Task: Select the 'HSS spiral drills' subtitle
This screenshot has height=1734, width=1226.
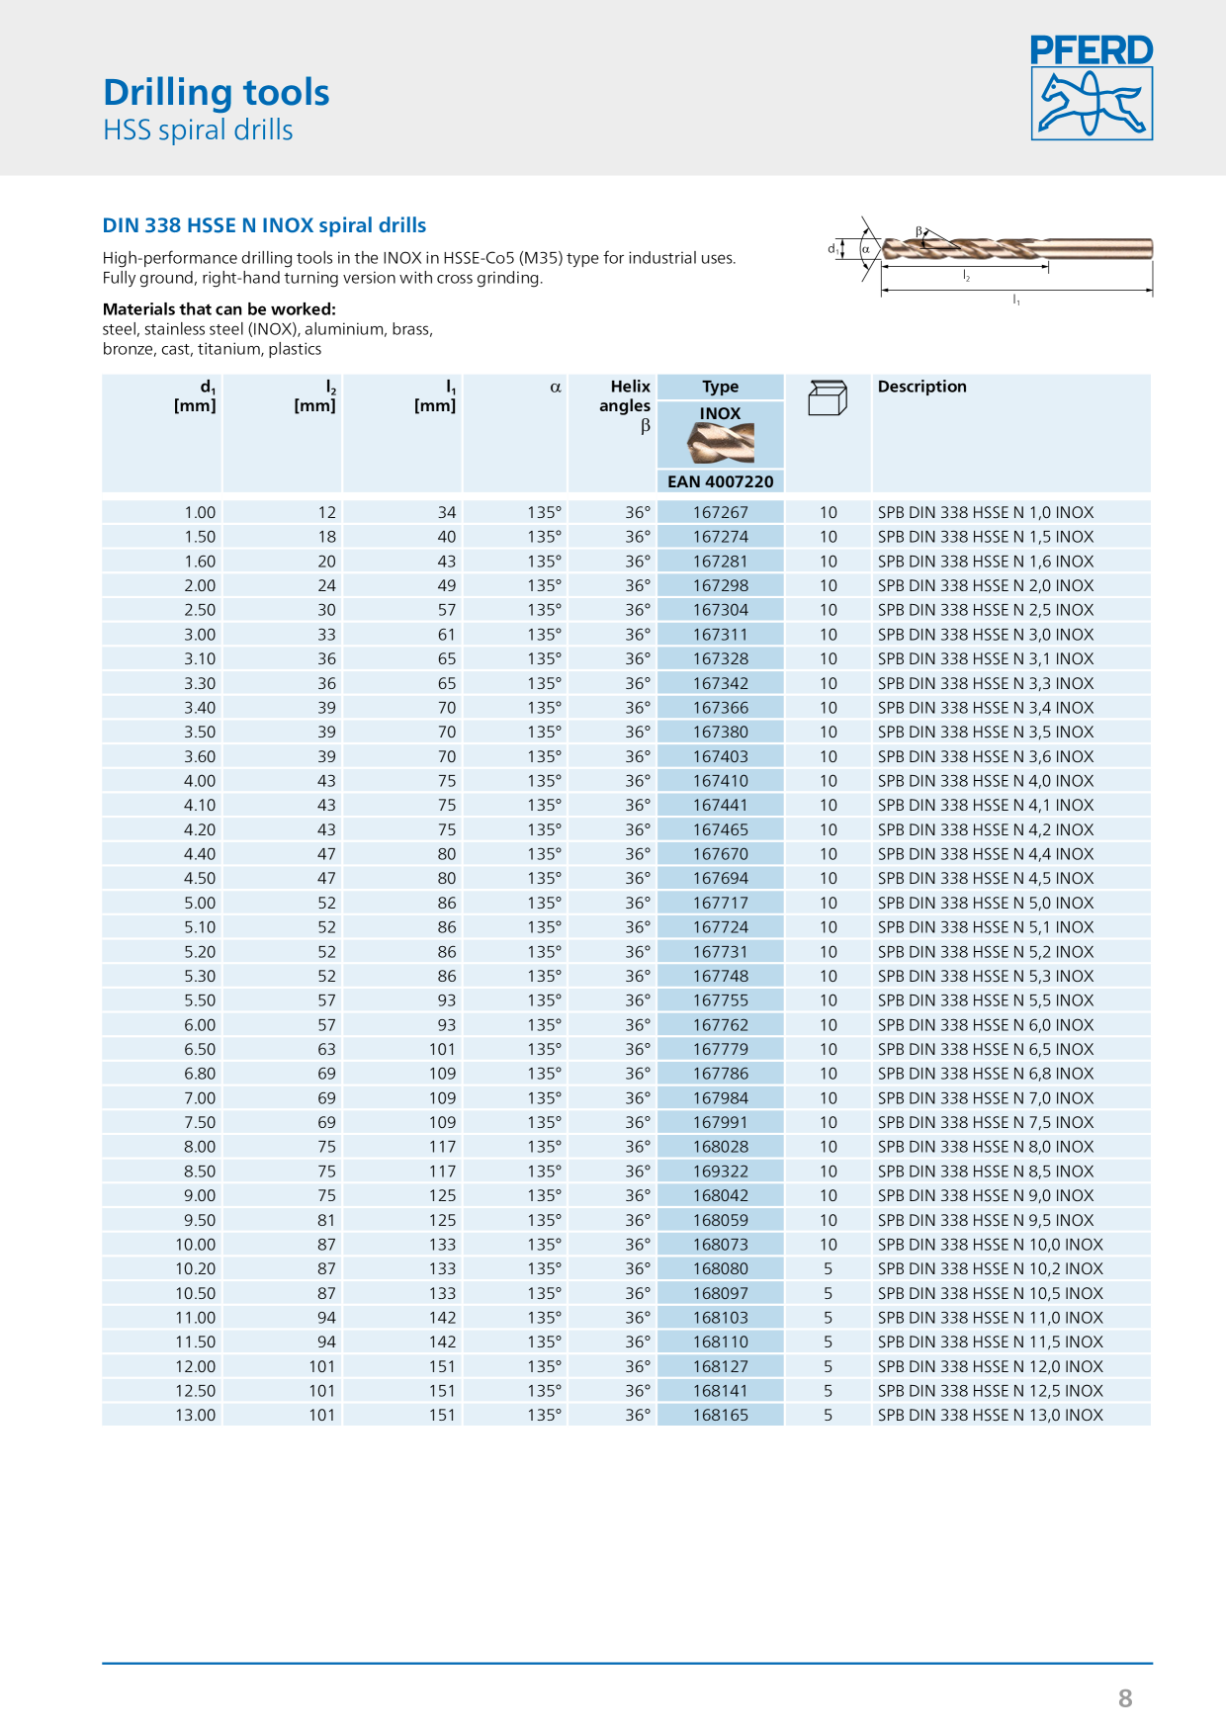Action: click(x=198, y=130)
